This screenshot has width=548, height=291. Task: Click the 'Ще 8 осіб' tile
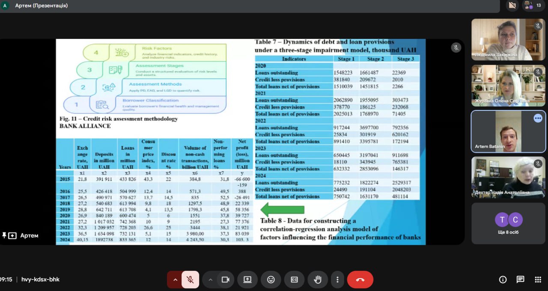[x=509, y=223]
